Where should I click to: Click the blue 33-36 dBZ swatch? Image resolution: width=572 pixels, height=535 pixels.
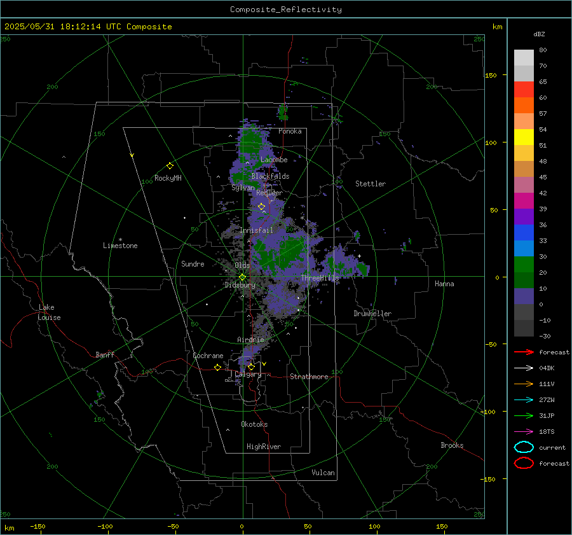tap(524, 232)
